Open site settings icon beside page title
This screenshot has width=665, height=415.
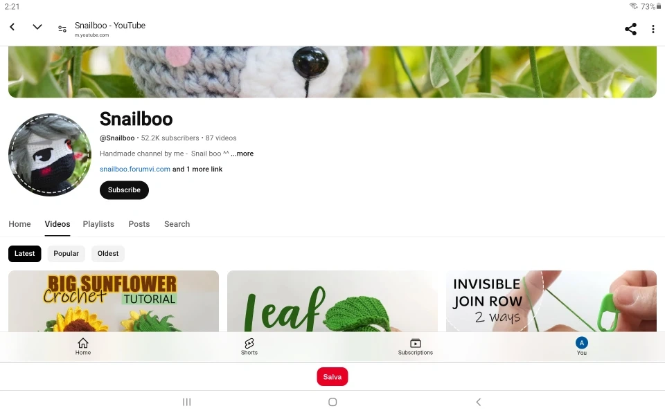click(x=62, y=29)
